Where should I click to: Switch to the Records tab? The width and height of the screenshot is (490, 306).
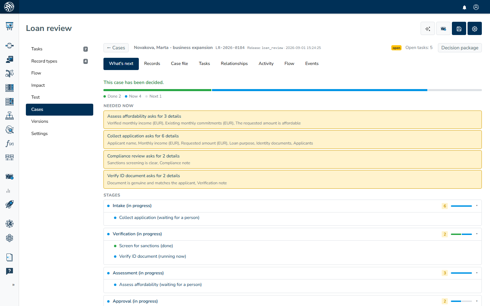coord(152,64)
